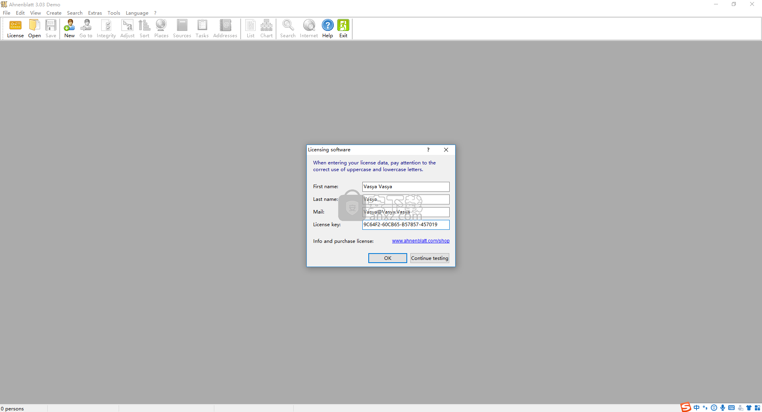This screenshot has width=762, height=412.
Task: Open the View menu
Action: coord(35,13)
